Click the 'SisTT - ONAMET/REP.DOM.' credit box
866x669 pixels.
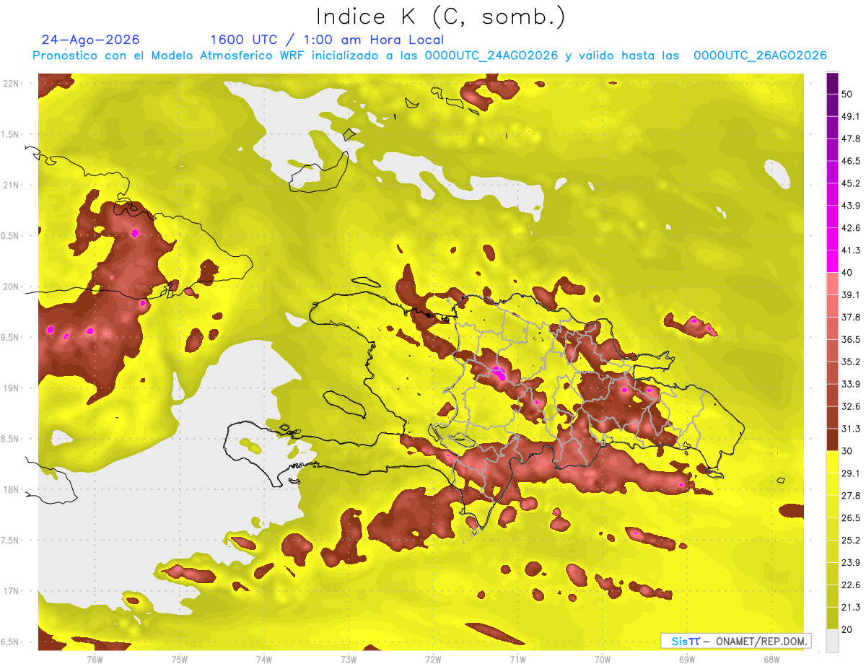(735, 641)
